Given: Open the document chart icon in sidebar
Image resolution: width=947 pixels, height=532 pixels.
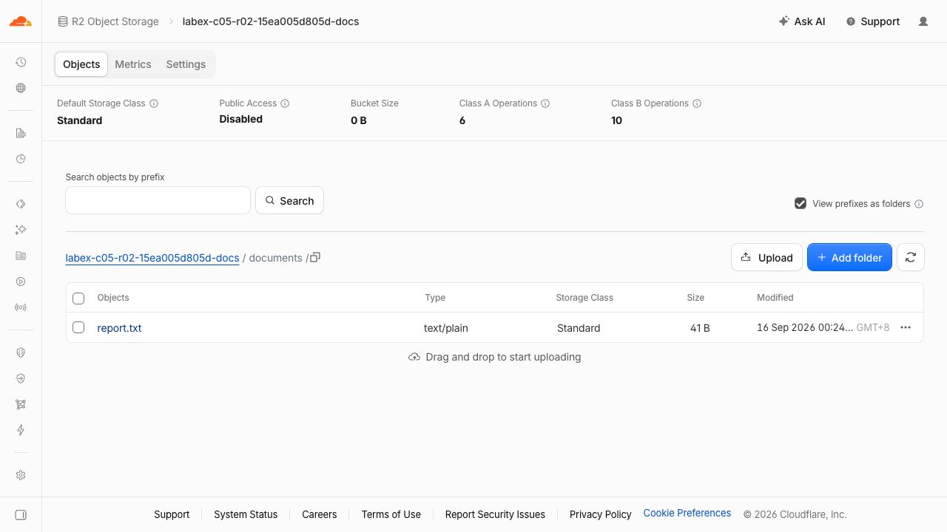Looking at the screenshot, I should [21, 133].
